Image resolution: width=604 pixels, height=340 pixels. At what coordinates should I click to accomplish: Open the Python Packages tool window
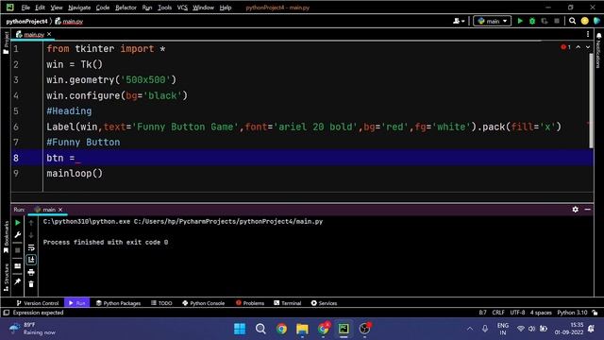pos(118,303)
